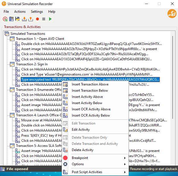Click the export (up arrow) toolbar icon
This screenshot has width=178, height=176.
click(31, 19)
